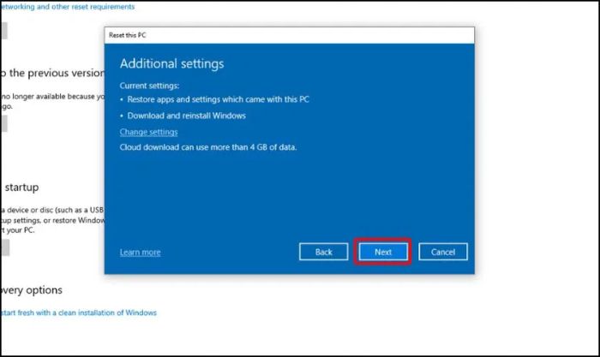Click the 'Reset this PC' title bar text
This screenshot has height=357, width=600.
pyautogui.click(x=128, y=35)
